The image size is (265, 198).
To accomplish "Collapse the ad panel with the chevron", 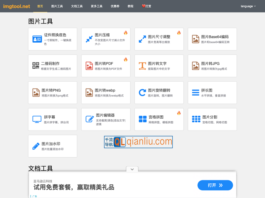I will point(132,169).
